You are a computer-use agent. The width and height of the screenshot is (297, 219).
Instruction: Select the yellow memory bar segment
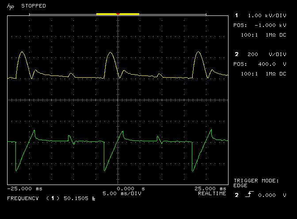click(118, 14)
